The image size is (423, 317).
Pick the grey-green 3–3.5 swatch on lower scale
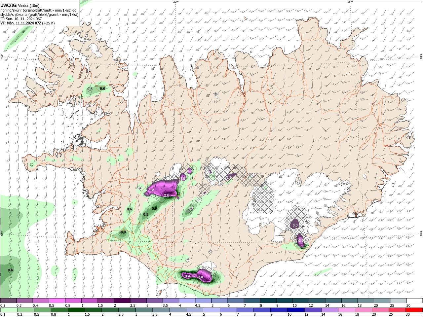point(144,310)
